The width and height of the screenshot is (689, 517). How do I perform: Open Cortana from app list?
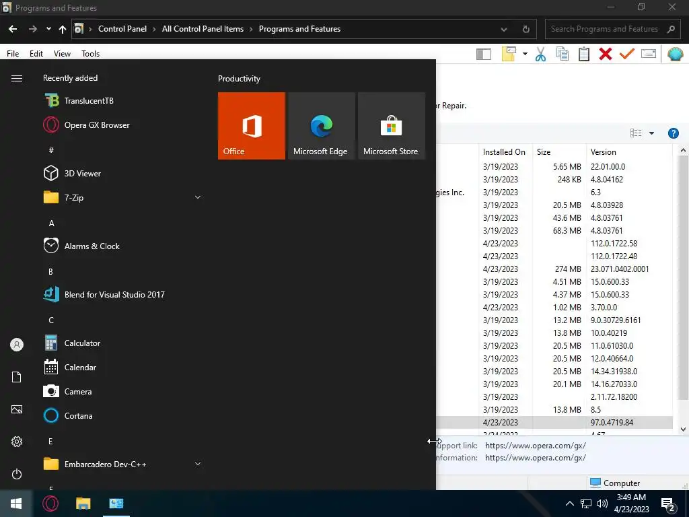pyautogui.click(x=122, y=415)
